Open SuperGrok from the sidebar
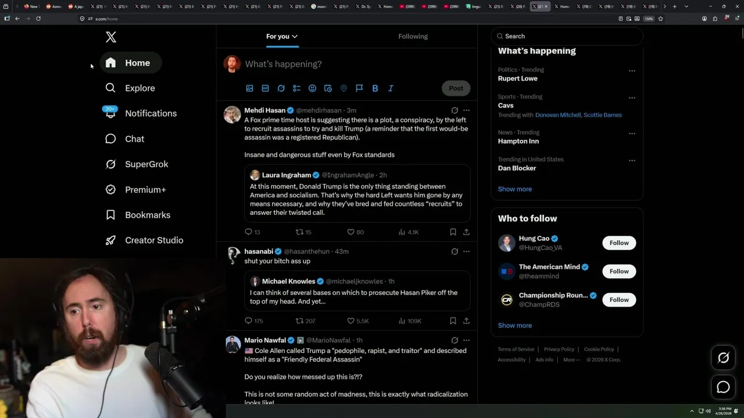This screenshot has height=418, width=744. tap(137, 164)
